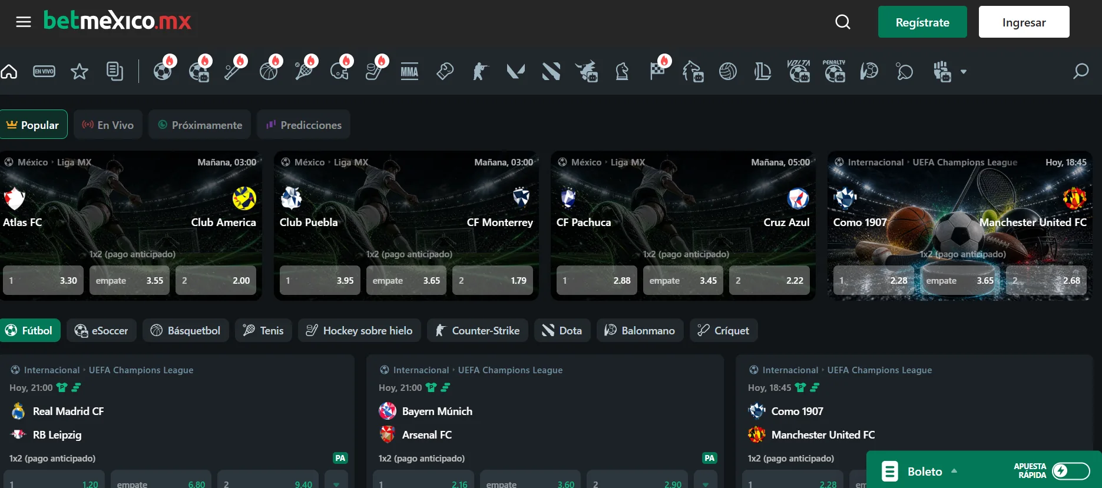Click the Regístrate button
Viewport: 1102px width, 488px height.
[922, 22]
